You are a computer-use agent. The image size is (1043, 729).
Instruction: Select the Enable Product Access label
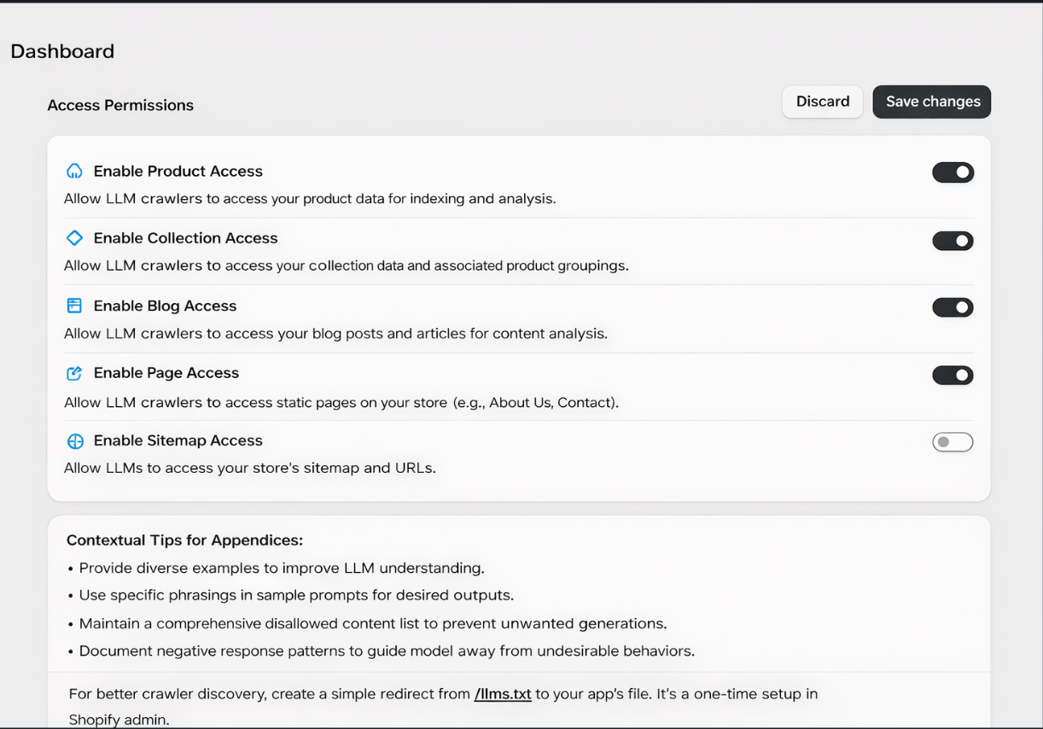(178, 171)
